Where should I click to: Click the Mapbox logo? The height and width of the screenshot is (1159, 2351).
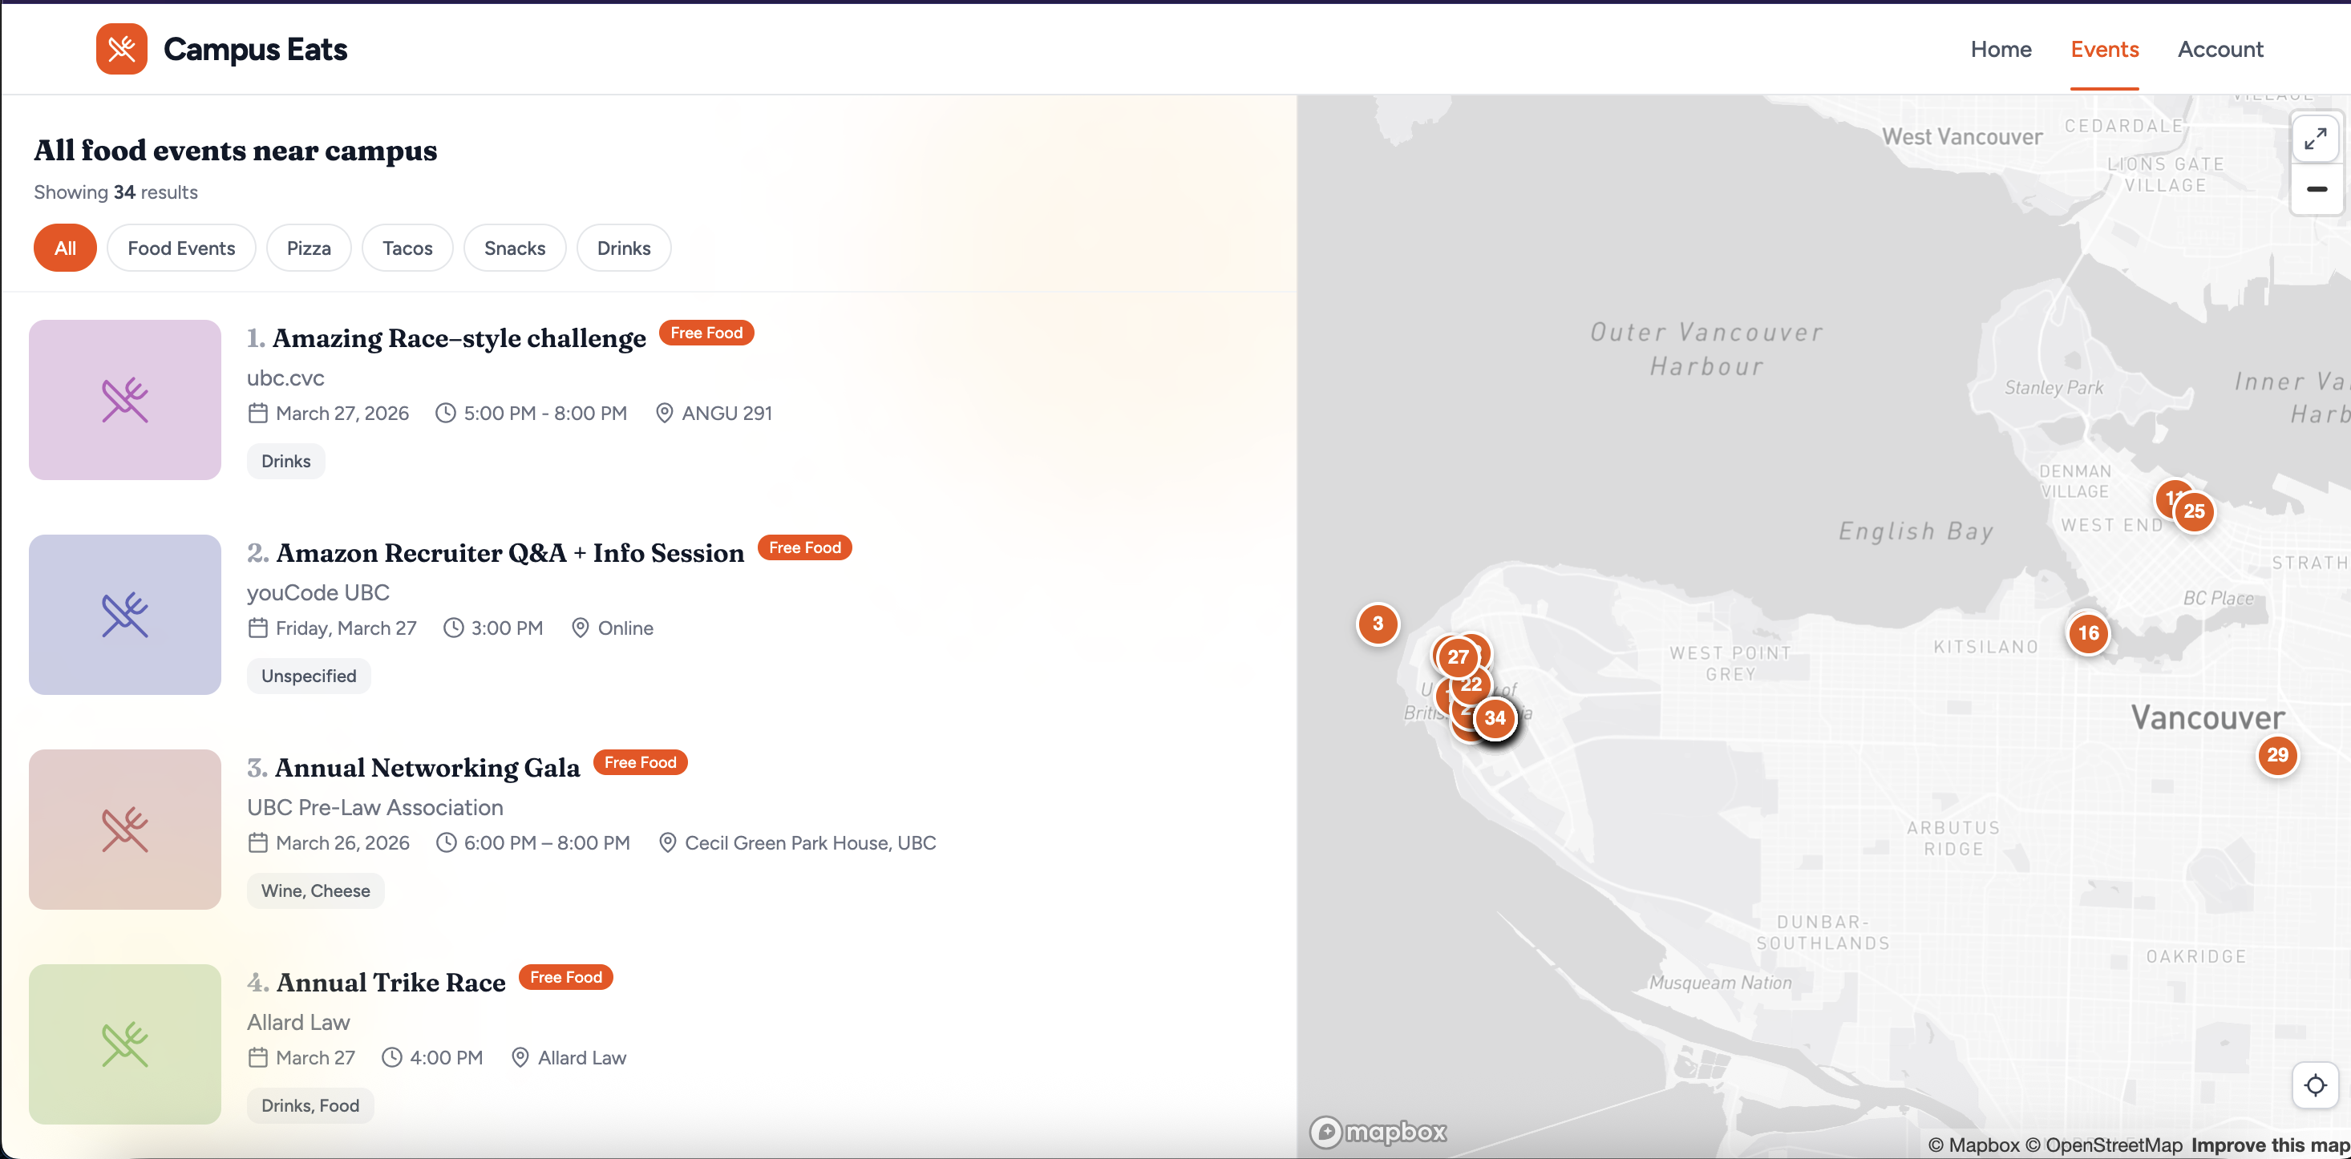[x=1378, y=1132]
